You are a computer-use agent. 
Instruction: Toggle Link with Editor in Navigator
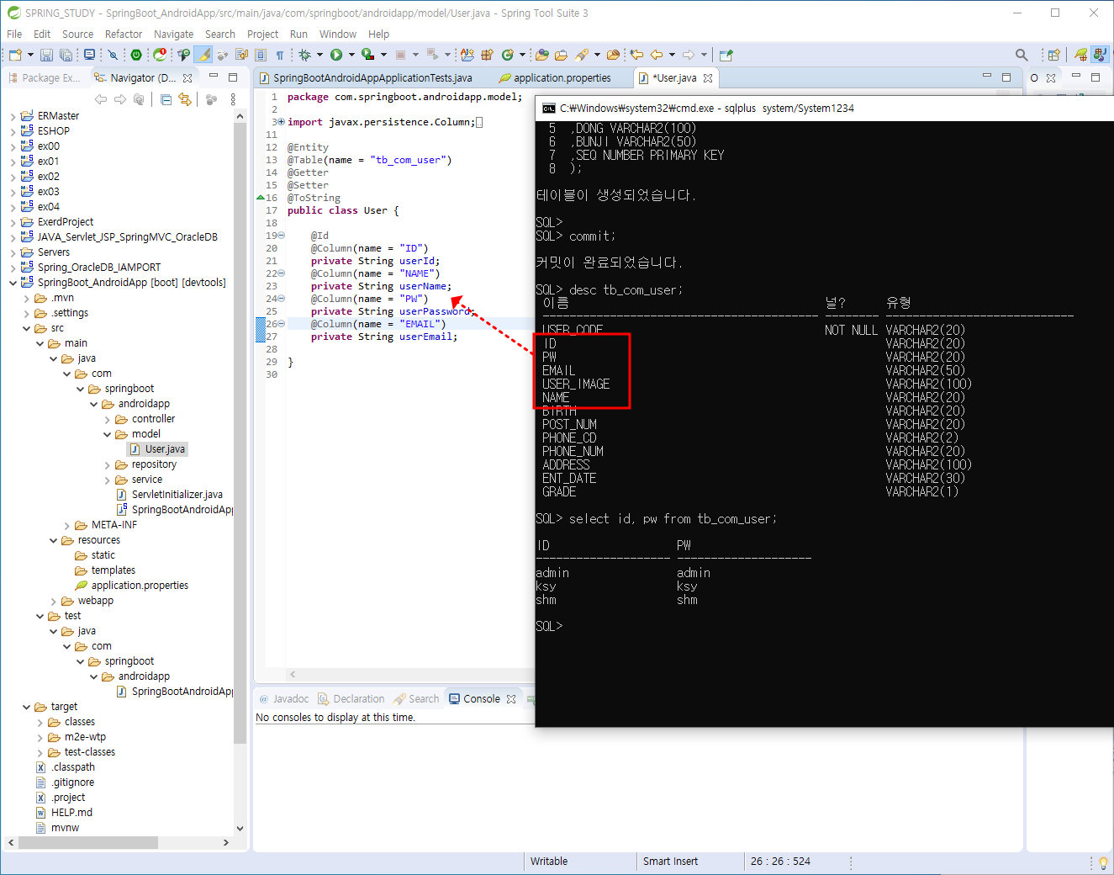pos(184,99)
